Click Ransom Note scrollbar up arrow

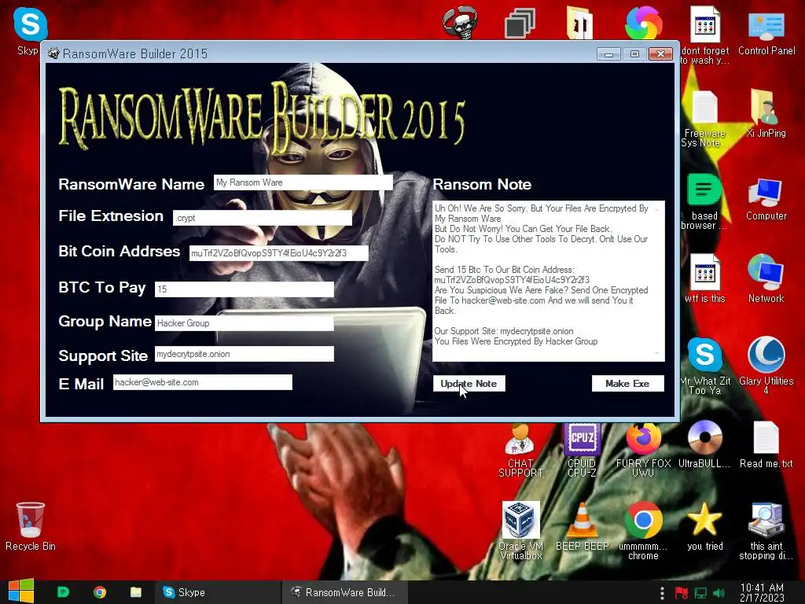[x=657, y=209]
